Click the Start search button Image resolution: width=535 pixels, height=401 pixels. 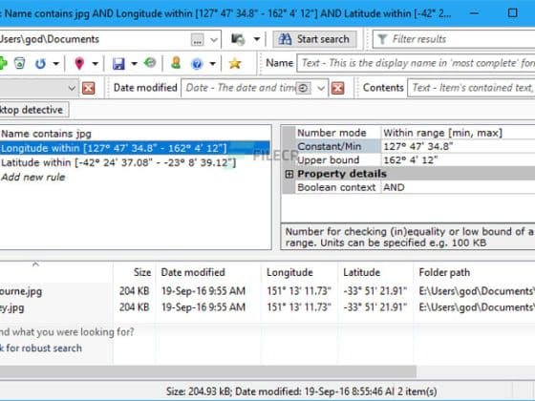(314, 39)
